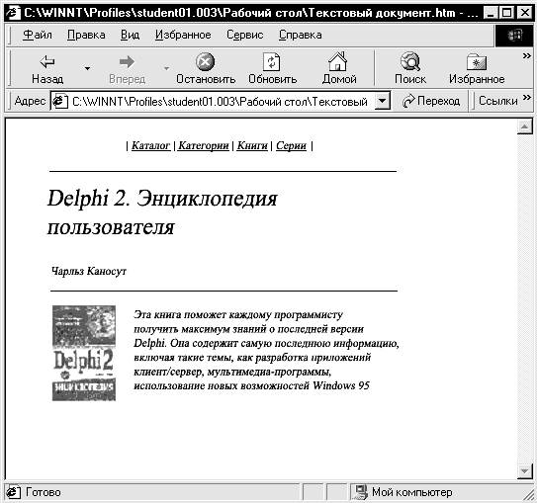Open the Вид menu
The width and height of the screenshot is (537, 503).
click(x=130, y=35)
